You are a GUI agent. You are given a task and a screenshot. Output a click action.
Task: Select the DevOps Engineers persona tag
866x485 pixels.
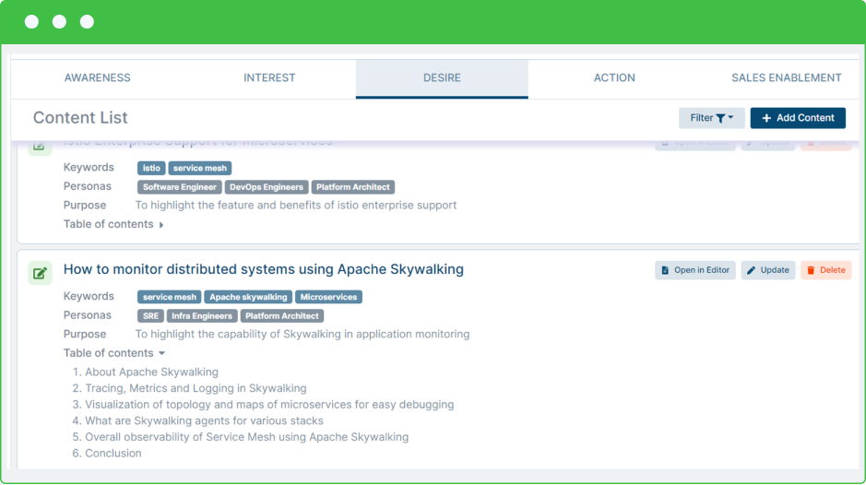click(267, 186)
